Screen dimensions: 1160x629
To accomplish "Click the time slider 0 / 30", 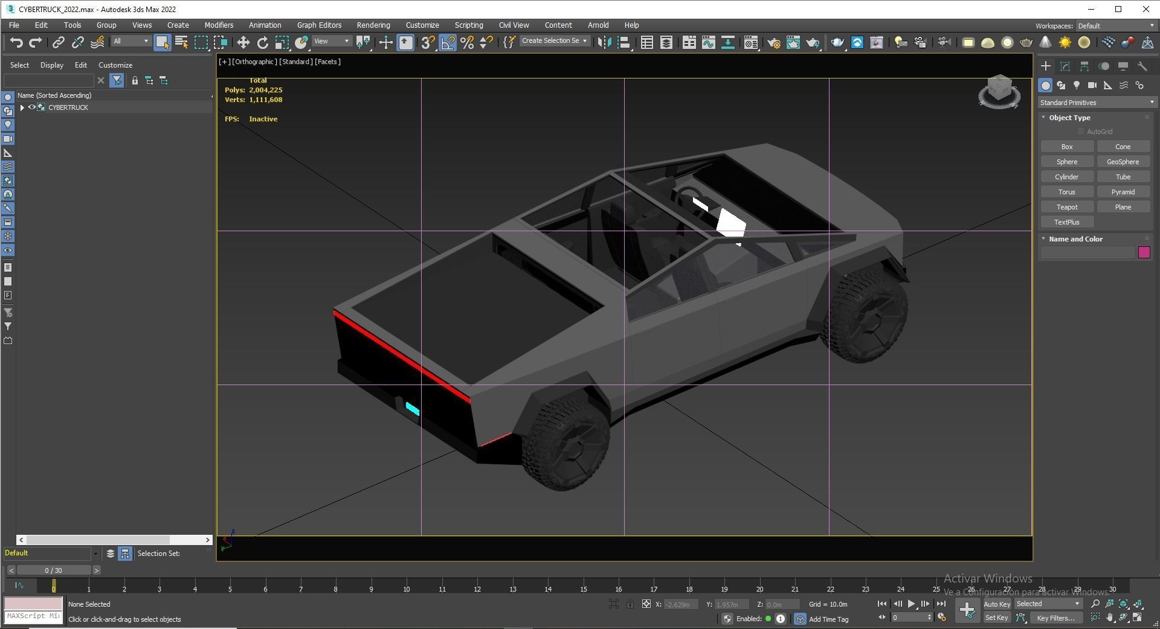I will click(53, 570).
